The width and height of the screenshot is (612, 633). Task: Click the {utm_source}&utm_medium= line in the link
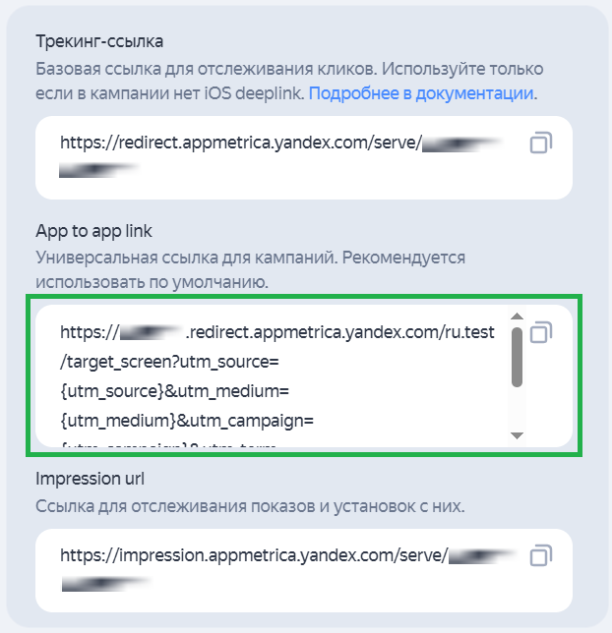pos(175,393)
